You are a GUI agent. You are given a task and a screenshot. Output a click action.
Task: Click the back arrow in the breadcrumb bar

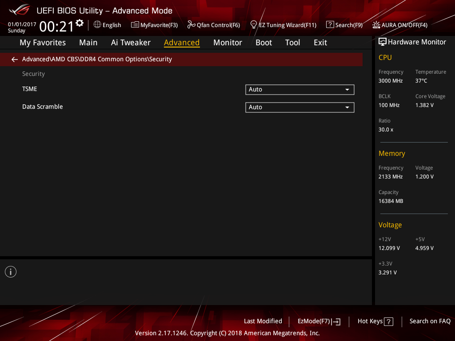tap(15, 59)
